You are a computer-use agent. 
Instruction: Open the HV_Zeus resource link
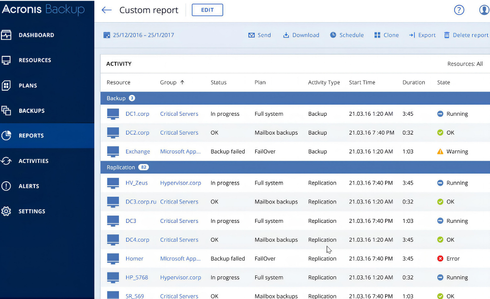[x=136, y=183]
